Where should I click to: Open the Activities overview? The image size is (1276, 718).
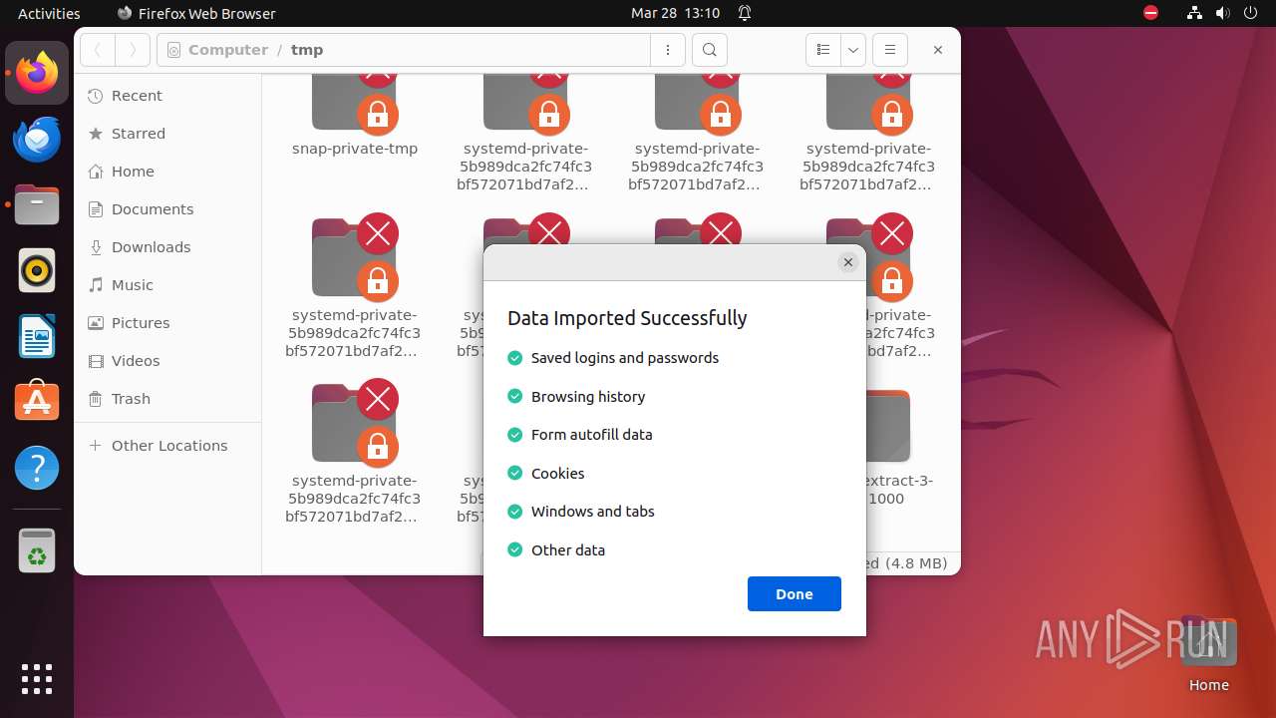(49, 13)
